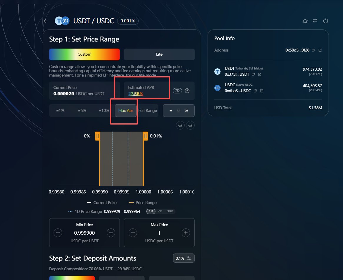Click Min Price value 0.999900
The image size is (343, 280).
click(84, 233)
